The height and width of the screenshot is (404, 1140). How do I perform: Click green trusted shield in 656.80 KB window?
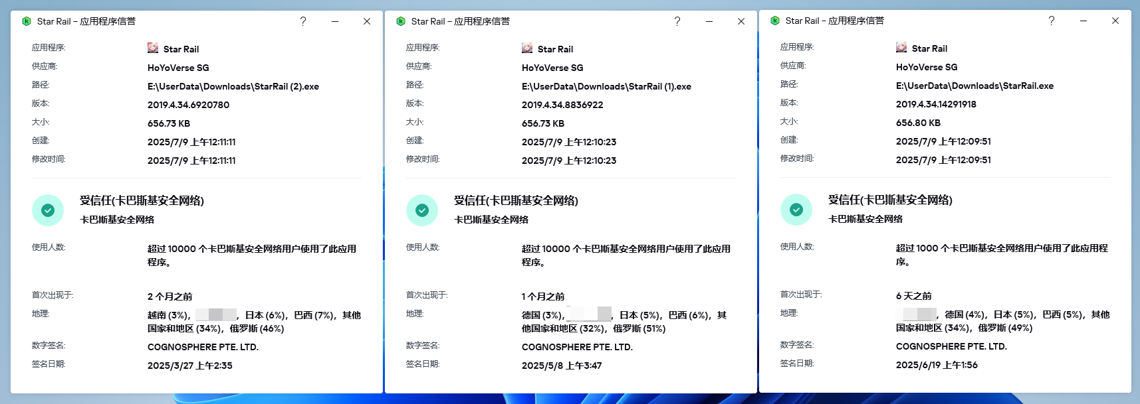796,210
